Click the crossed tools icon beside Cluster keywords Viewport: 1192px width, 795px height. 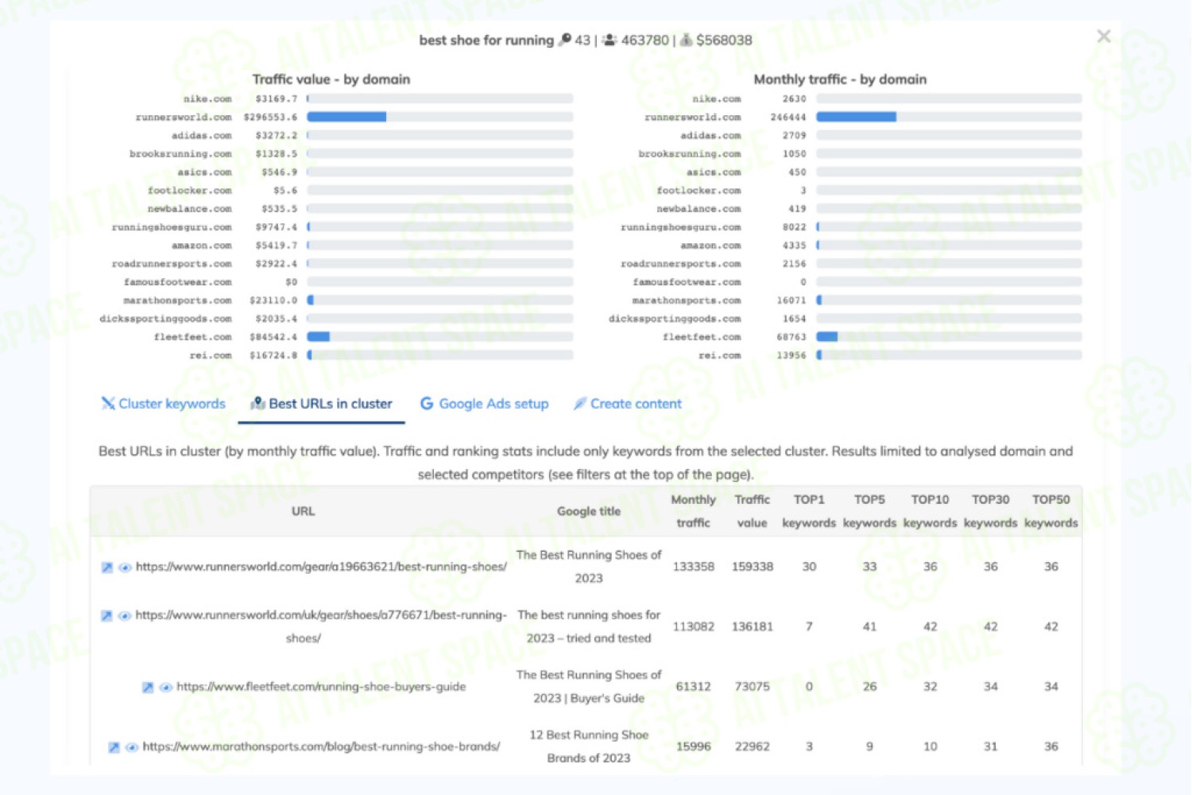108,404
